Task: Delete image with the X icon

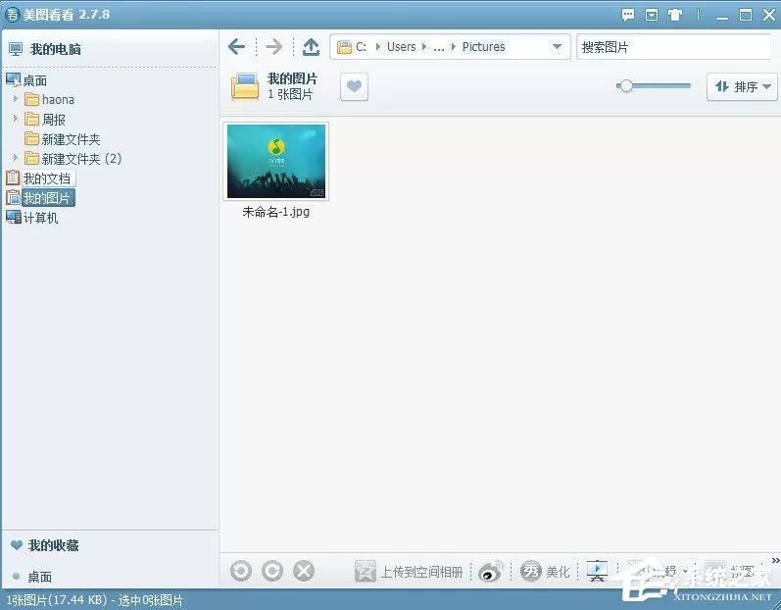Action: coord(304,571)
